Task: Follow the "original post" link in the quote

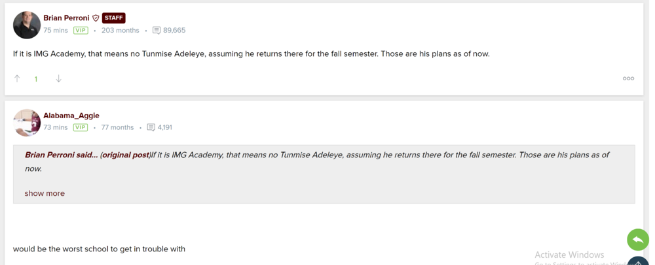Action: click(125, 155)
